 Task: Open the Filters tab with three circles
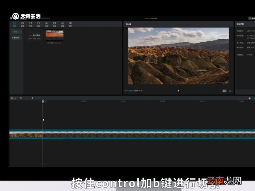pos(62,24)
